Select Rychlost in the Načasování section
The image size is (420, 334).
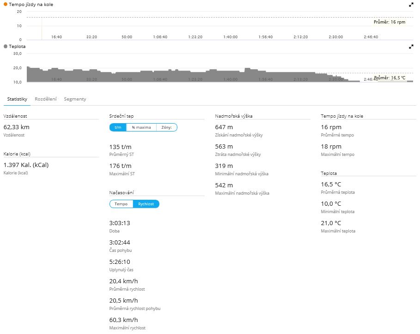click(146, 204)
